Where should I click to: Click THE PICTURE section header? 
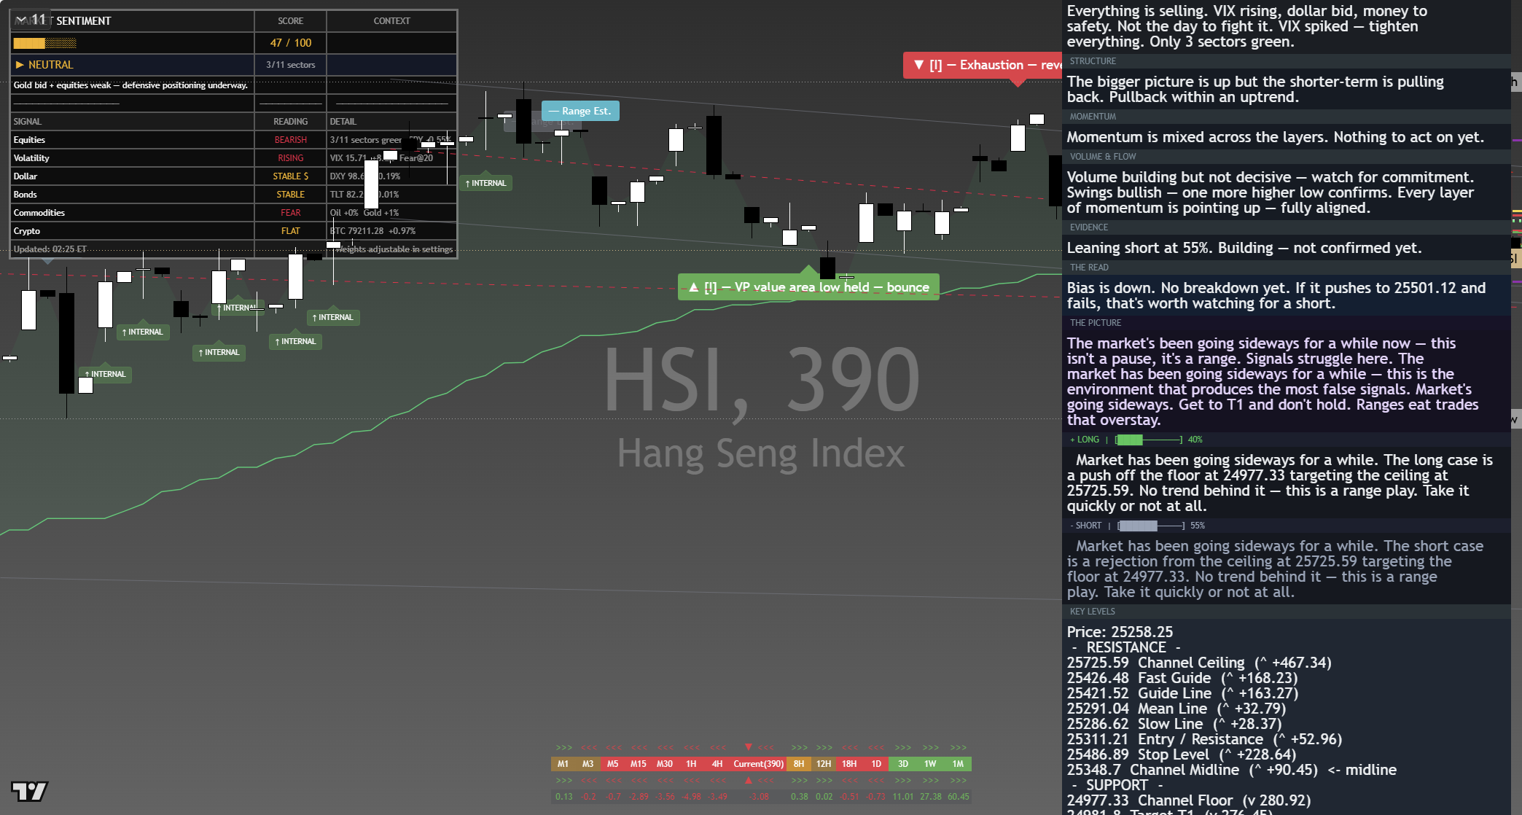tap(1096, 323)
